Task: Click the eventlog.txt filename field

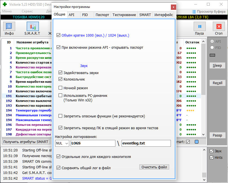Action: tap(146, 143)
